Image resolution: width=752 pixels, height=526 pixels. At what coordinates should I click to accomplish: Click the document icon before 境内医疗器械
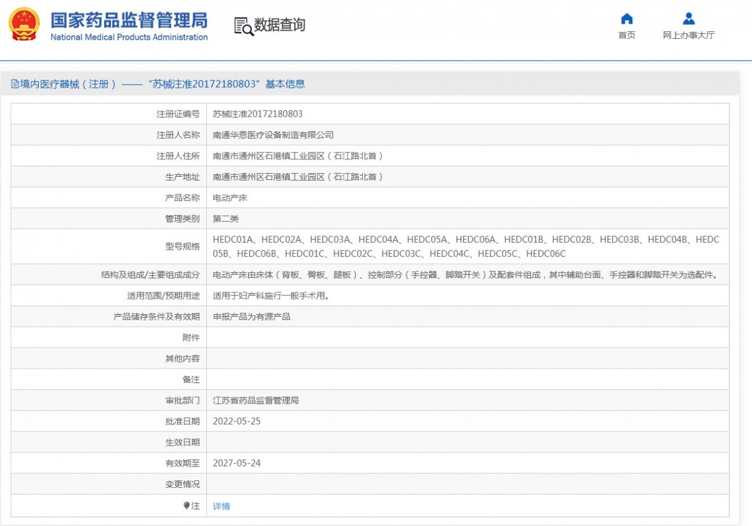tap(14, 84)
